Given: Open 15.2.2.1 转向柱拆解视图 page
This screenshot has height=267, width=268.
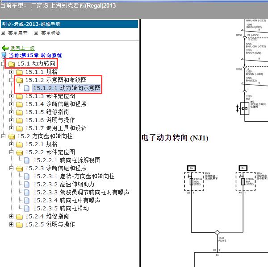Looking at the screenshot, I should (67, 160).
